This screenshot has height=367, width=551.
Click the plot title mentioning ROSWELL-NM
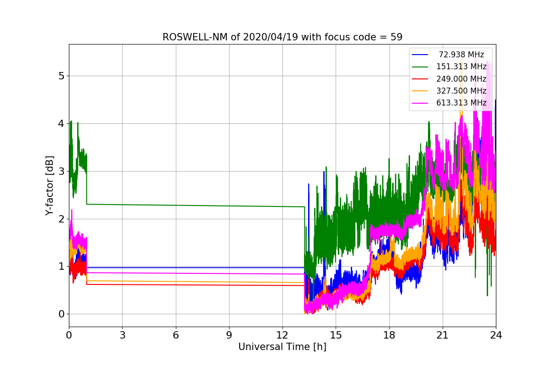(282, 37)
